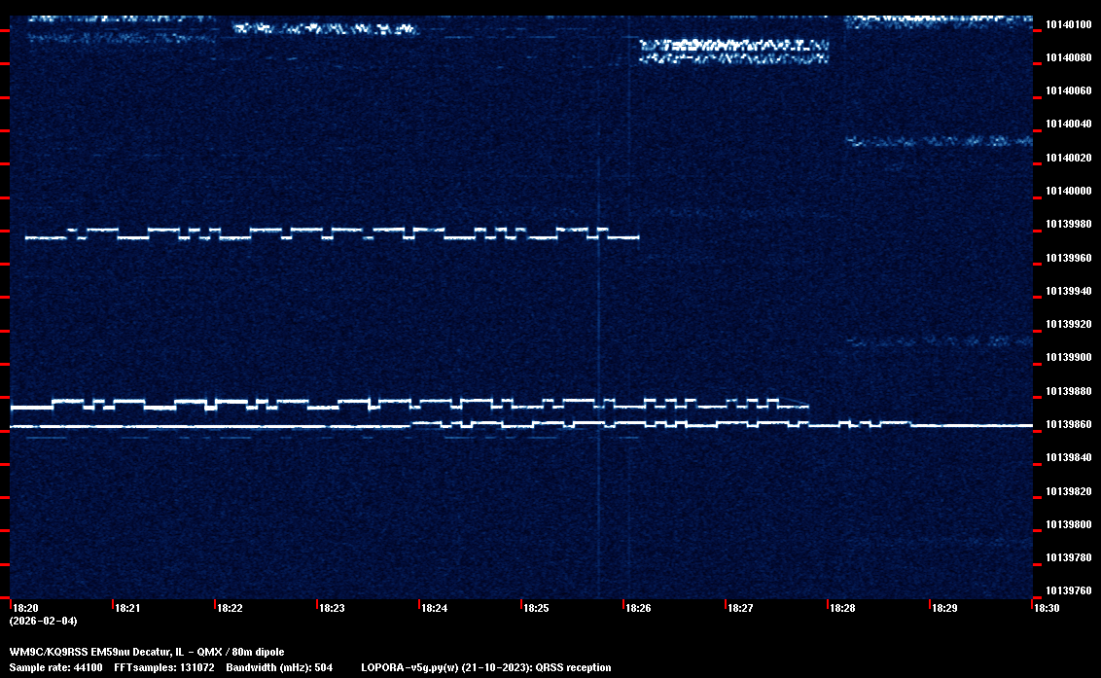Viewport: 1101px width, 678px height.
Task: Click the WM9C/KQ9RSS station description text
Action: (147, 651)
